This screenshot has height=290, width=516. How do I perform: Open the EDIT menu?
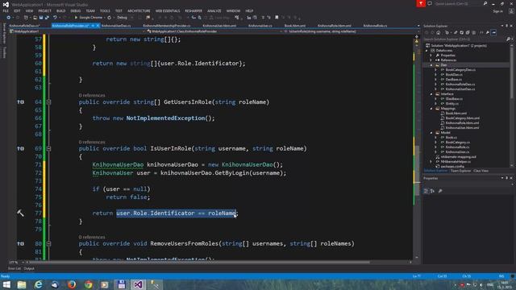coord(17,10)
